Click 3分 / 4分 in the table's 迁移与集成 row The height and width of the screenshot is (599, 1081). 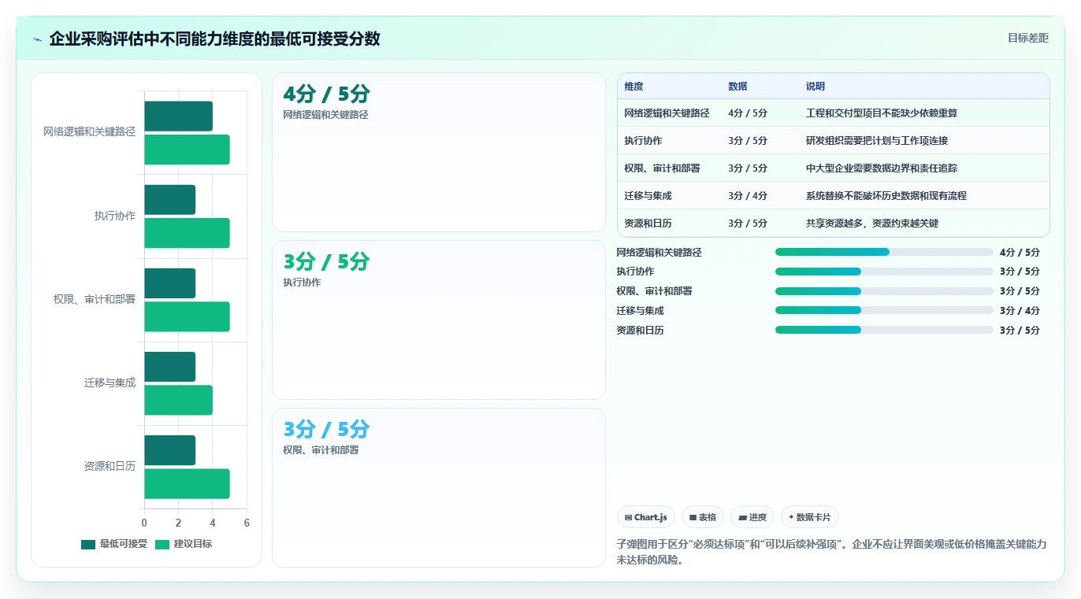[748, 196]
